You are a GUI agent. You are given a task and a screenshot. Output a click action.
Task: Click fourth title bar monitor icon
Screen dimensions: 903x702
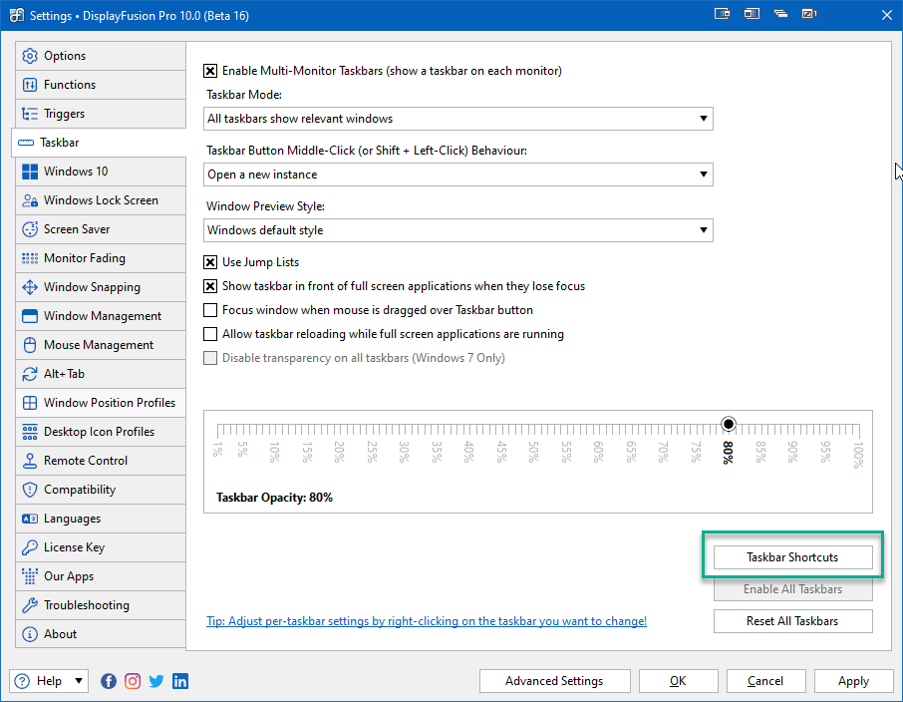click(x=809, y=14)
